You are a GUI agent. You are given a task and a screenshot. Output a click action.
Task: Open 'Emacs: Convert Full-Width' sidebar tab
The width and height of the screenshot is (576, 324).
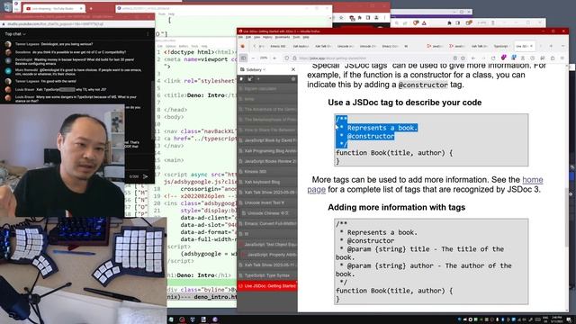[x=267, y=223]
